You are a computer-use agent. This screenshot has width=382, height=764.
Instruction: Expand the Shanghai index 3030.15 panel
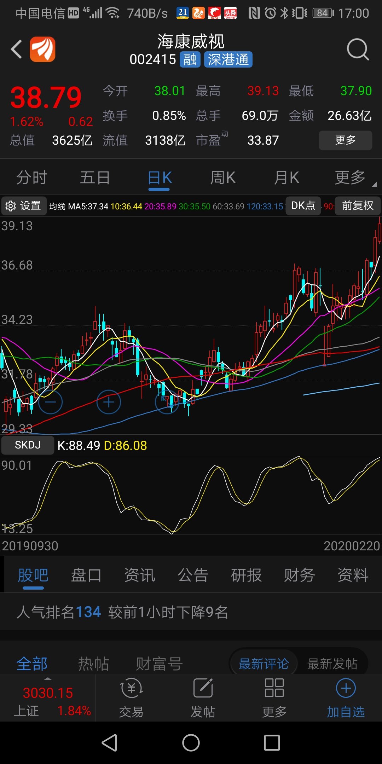[x=48, y=698]
